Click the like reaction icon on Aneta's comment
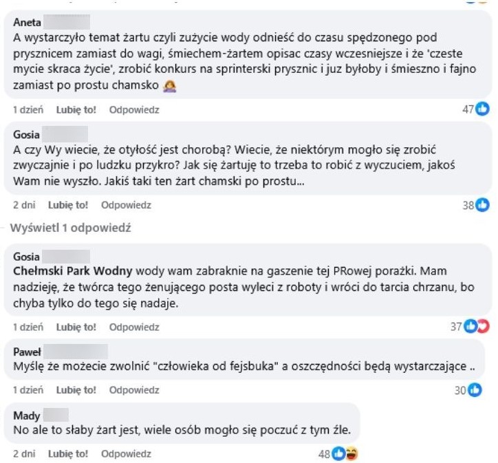This screenshot has height=463, width=498. 484,109
